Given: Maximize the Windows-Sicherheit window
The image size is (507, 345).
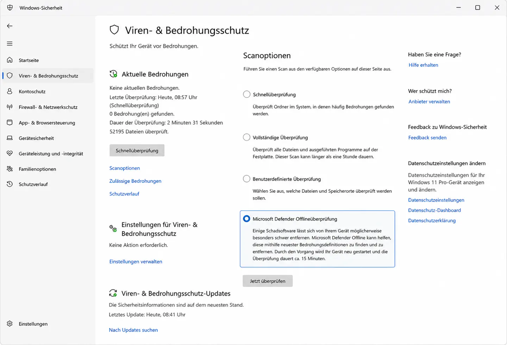Looking at the screenshot, I should [x=478, y=8].
